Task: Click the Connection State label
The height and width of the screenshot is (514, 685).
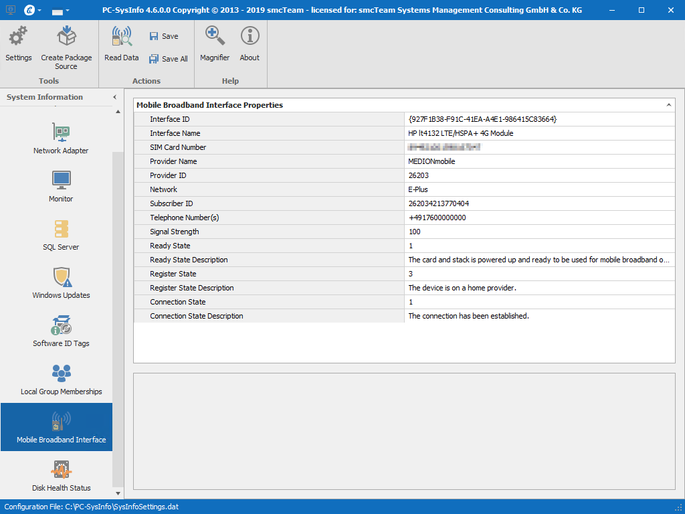Action: coord(177,302)
